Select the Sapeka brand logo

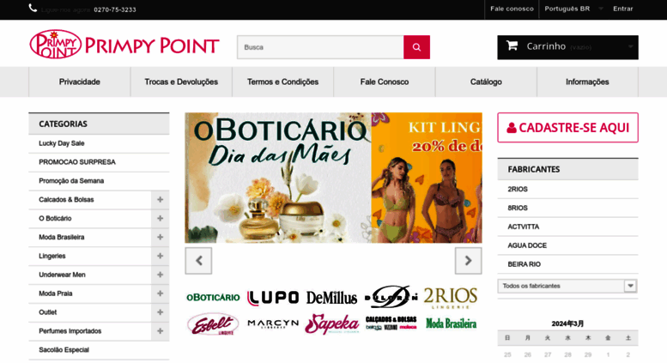[x=332, y=324]
